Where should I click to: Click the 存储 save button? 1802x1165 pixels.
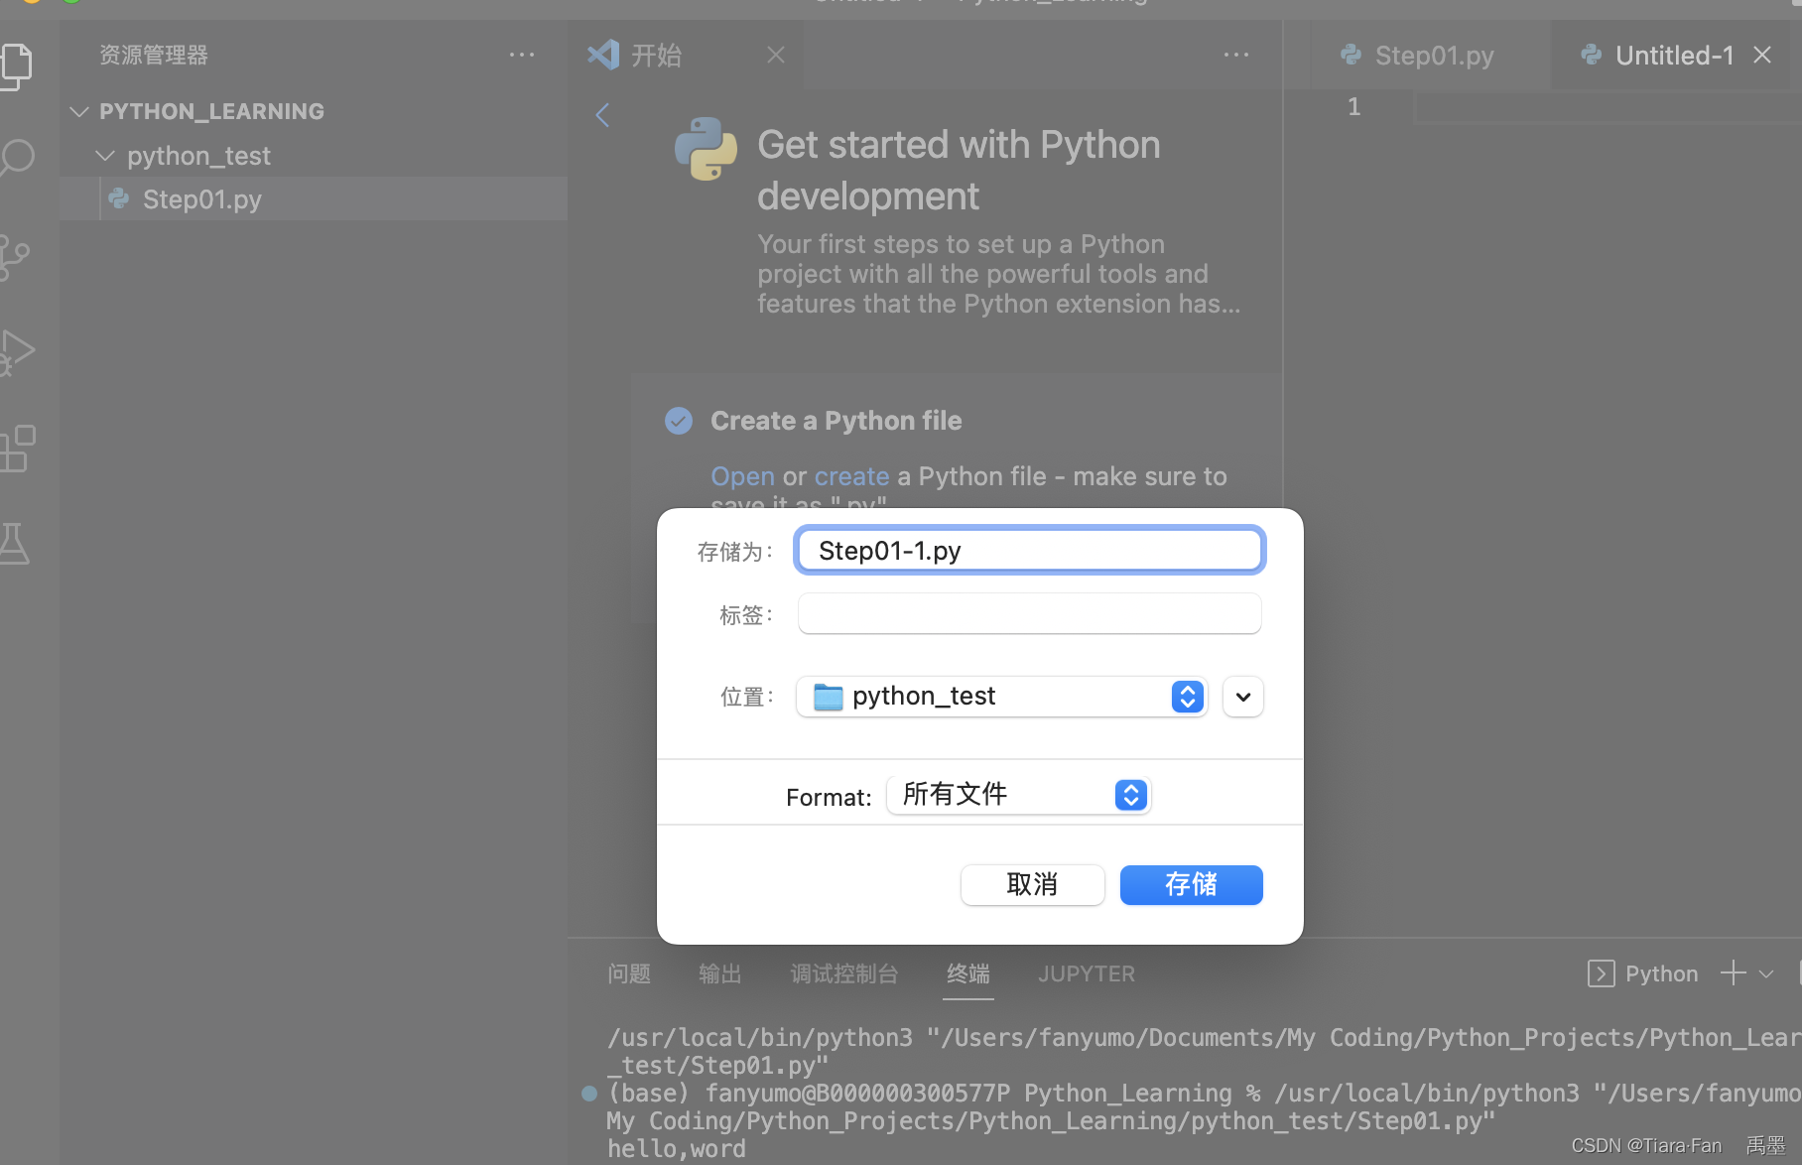coord(1191,884)
